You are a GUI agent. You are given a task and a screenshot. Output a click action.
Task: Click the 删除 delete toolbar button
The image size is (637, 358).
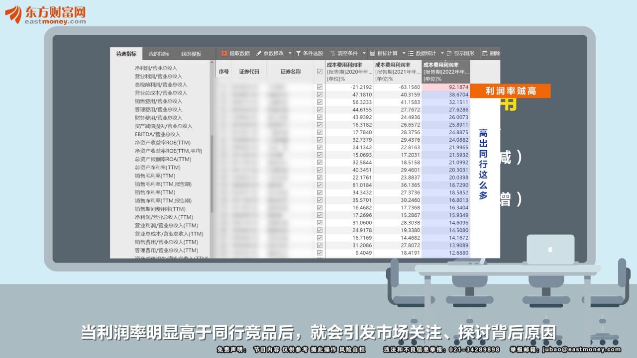[491, 53]
